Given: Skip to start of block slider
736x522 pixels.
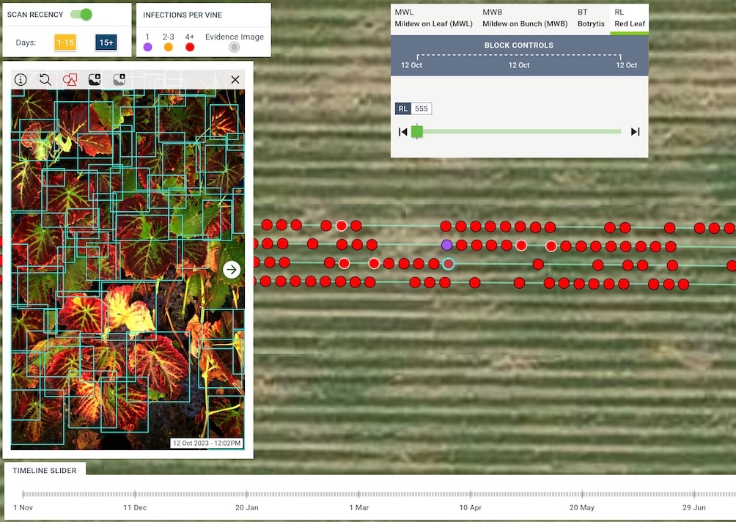Looking at the screenshot, I should point(402,132).
